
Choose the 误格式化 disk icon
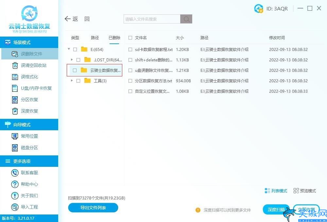(15, 77)
